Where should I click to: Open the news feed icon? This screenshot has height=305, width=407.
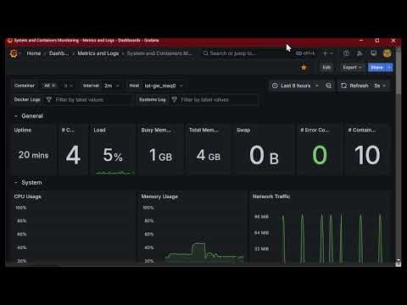pyautogui.click(x=360, y=53)
